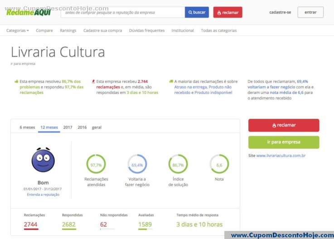This screenshot has width=334, height=239.
Task: Click the red reclamar button in header
Action: click(228, 12)
